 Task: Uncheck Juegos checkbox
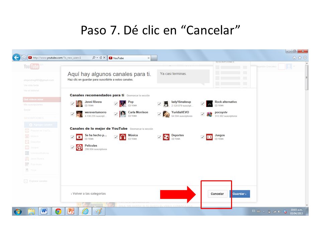pyautogui.click(x=202, y=137)
